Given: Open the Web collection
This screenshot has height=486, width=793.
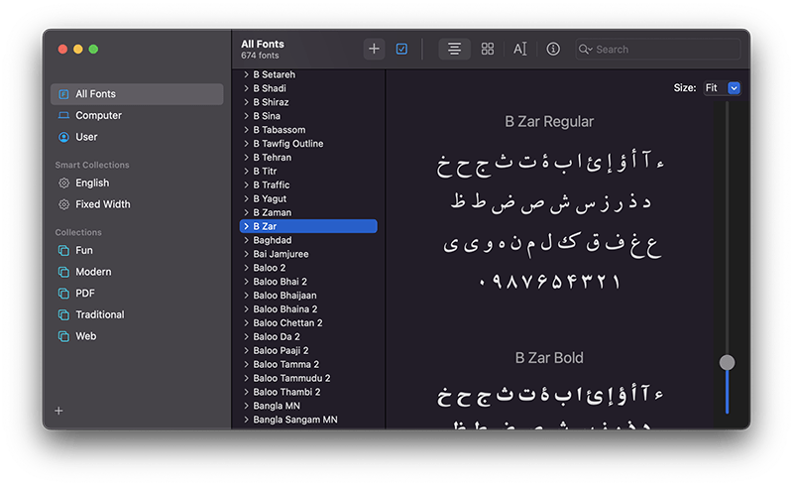Looking at the screenshot, I should click(137, 336).
